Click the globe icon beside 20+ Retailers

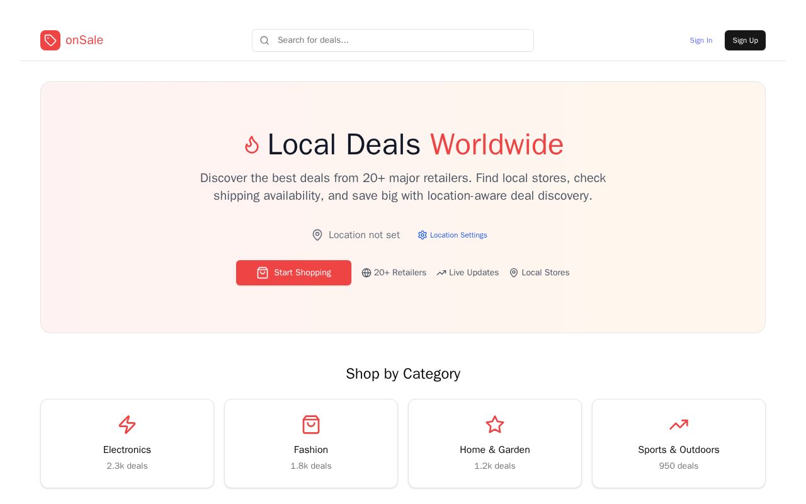click(x=366, y=273)
